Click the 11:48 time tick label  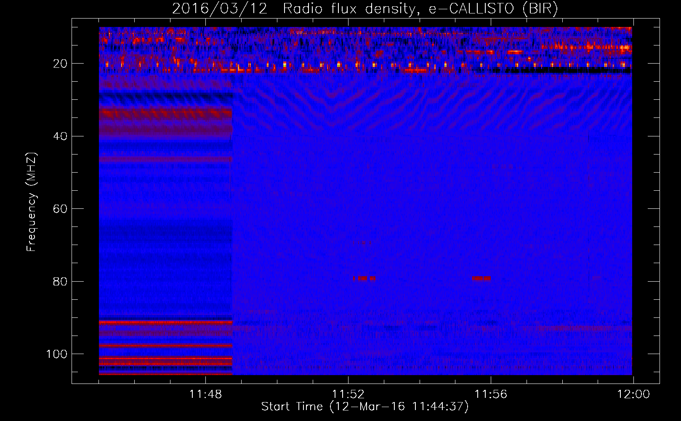[x=206, y=394]
